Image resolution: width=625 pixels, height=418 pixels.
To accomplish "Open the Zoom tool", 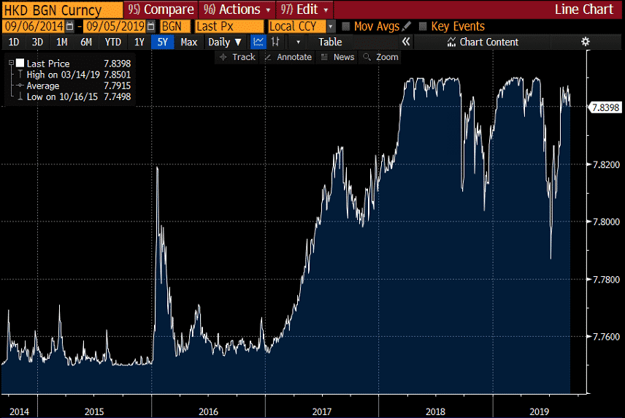I will pos(380,57).
